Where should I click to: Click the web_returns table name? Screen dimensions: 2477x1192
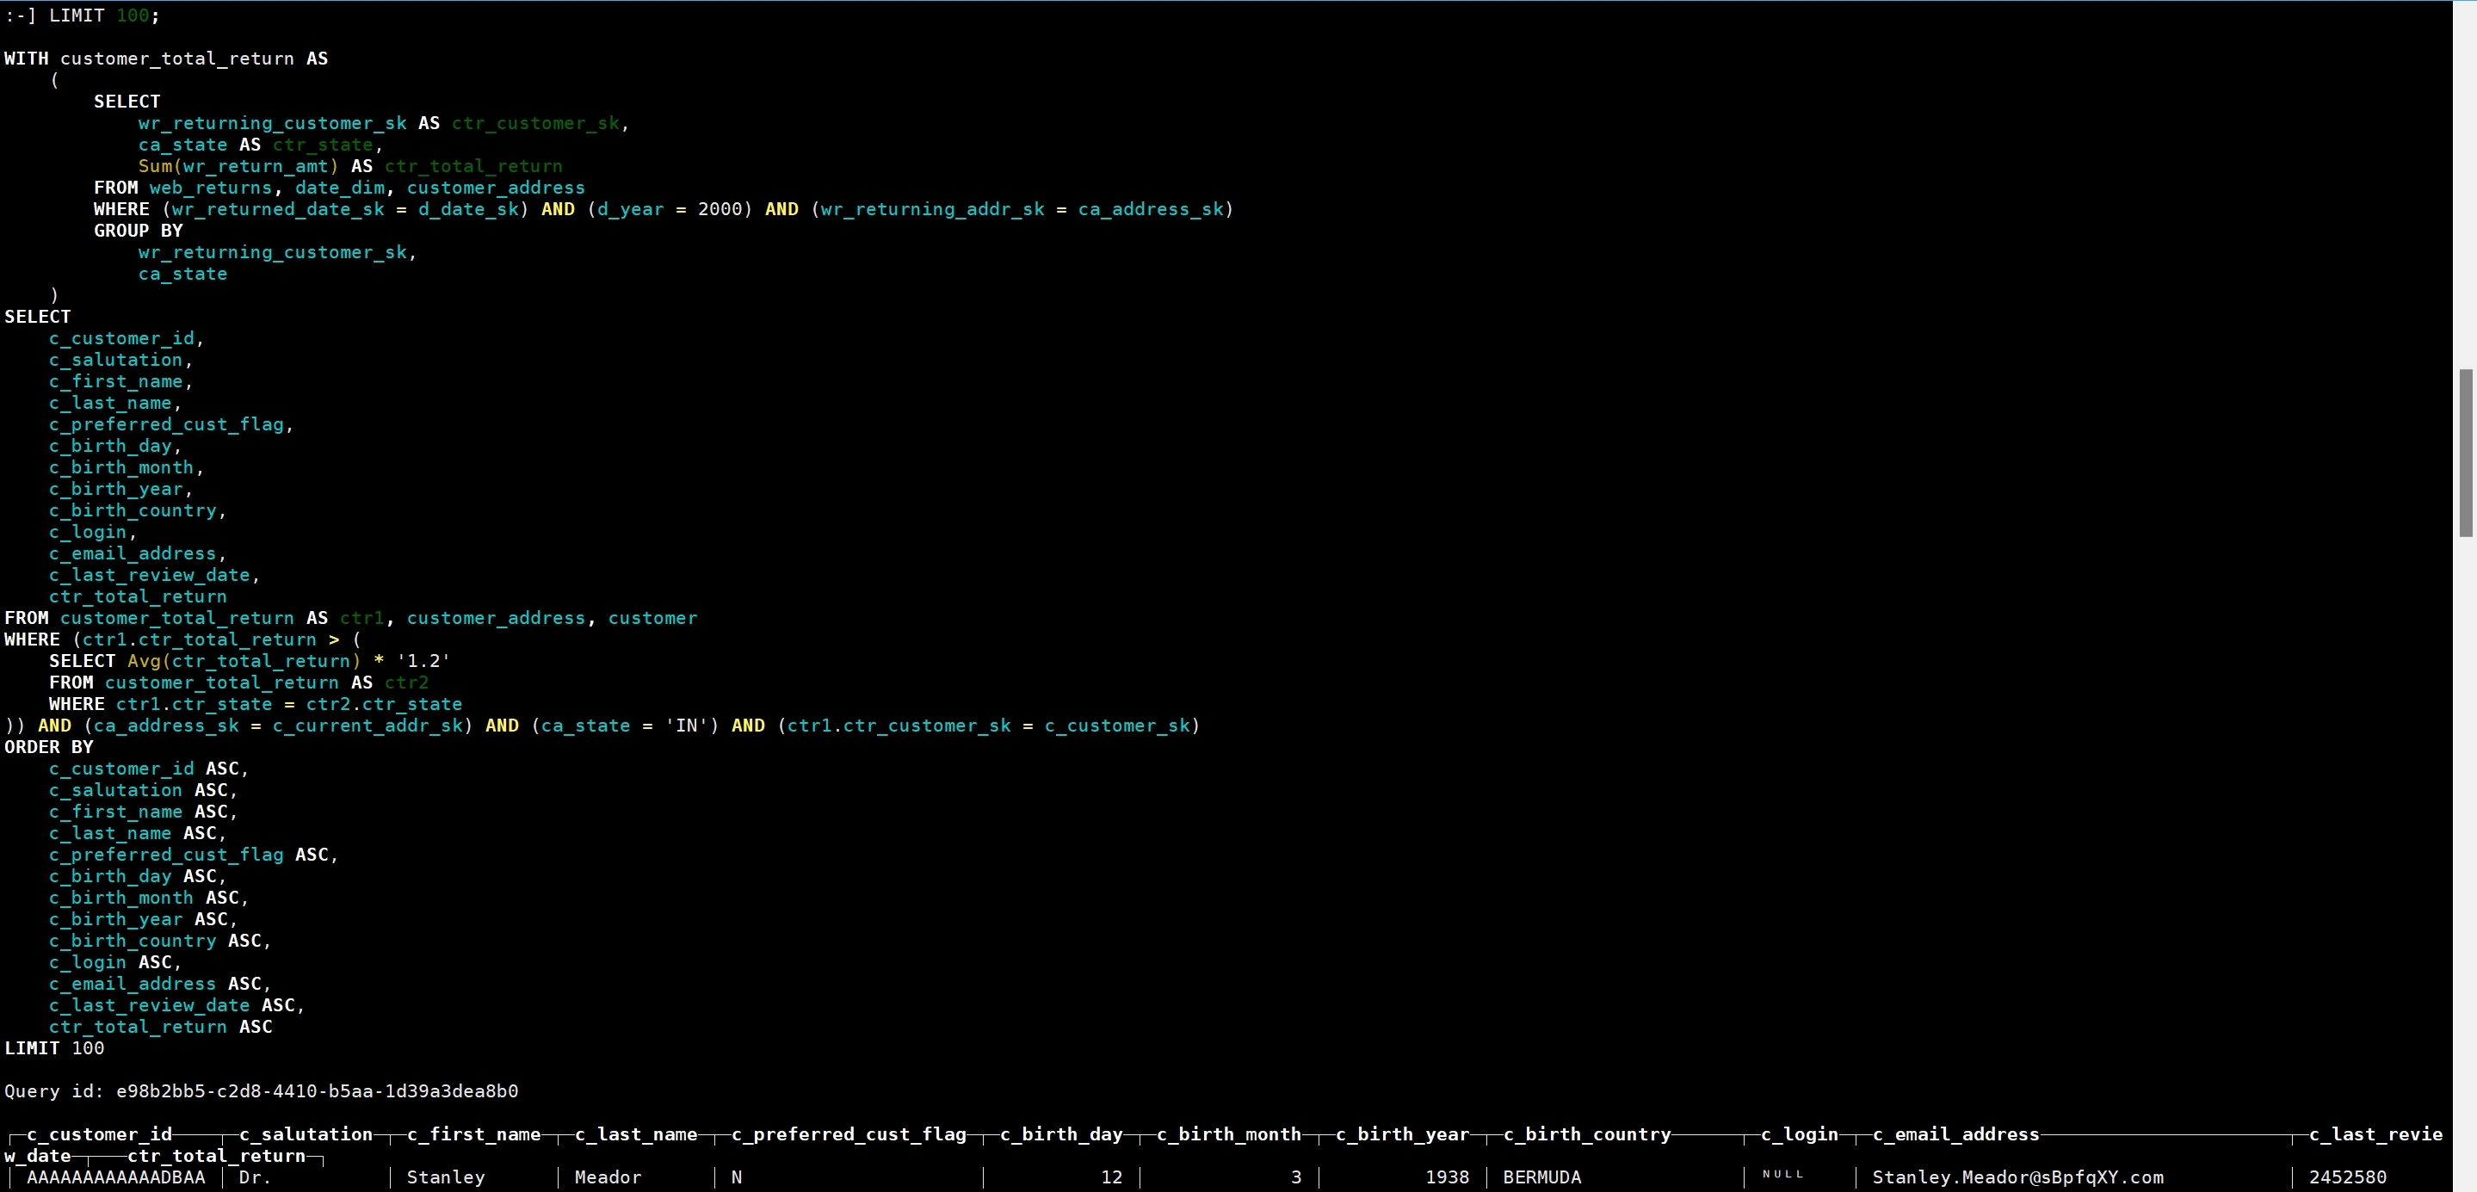point(211,188)
